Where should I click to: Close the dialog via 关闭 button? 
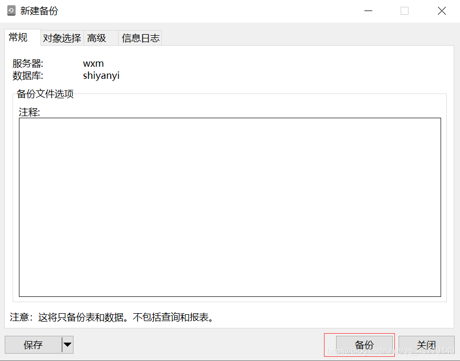pyautogui.click(x=426, y=345)
